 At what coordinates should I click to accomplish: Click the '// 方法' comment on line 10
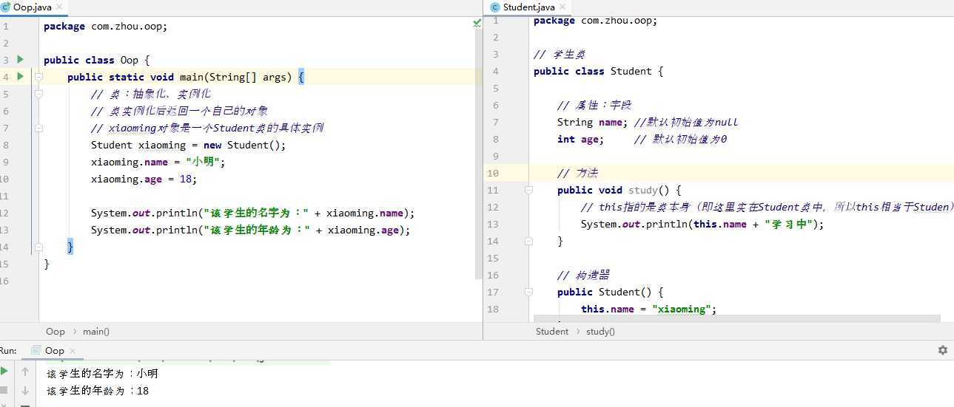[x=577, y=173]
